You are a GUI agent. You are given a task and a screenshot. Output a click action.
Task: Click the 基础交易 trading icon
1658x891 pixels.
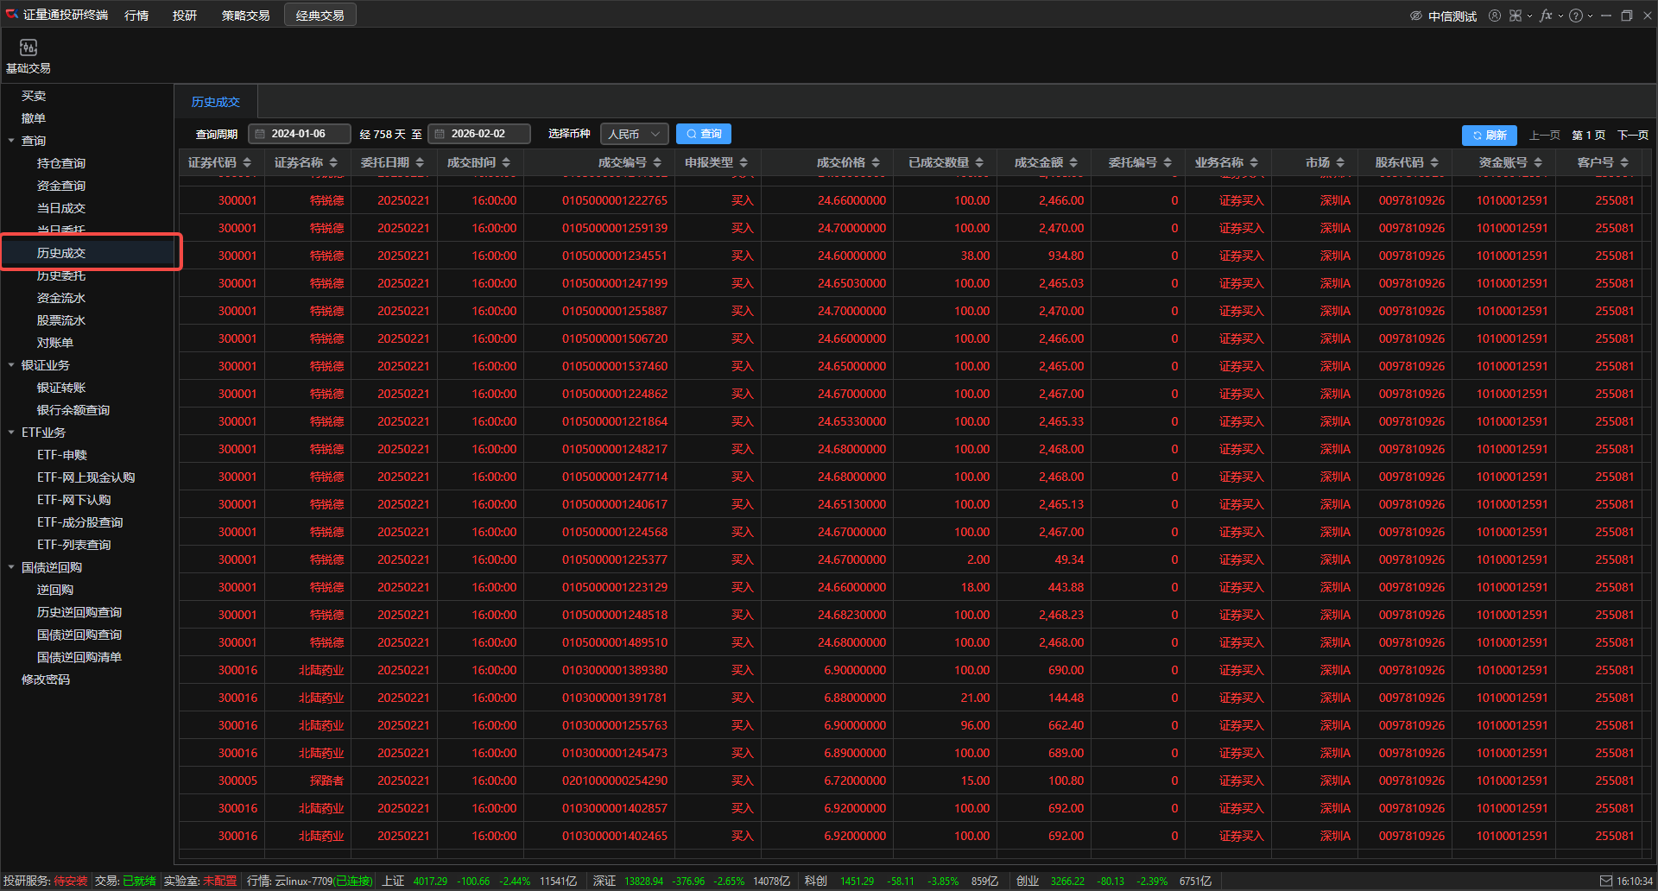click(28, 48)
